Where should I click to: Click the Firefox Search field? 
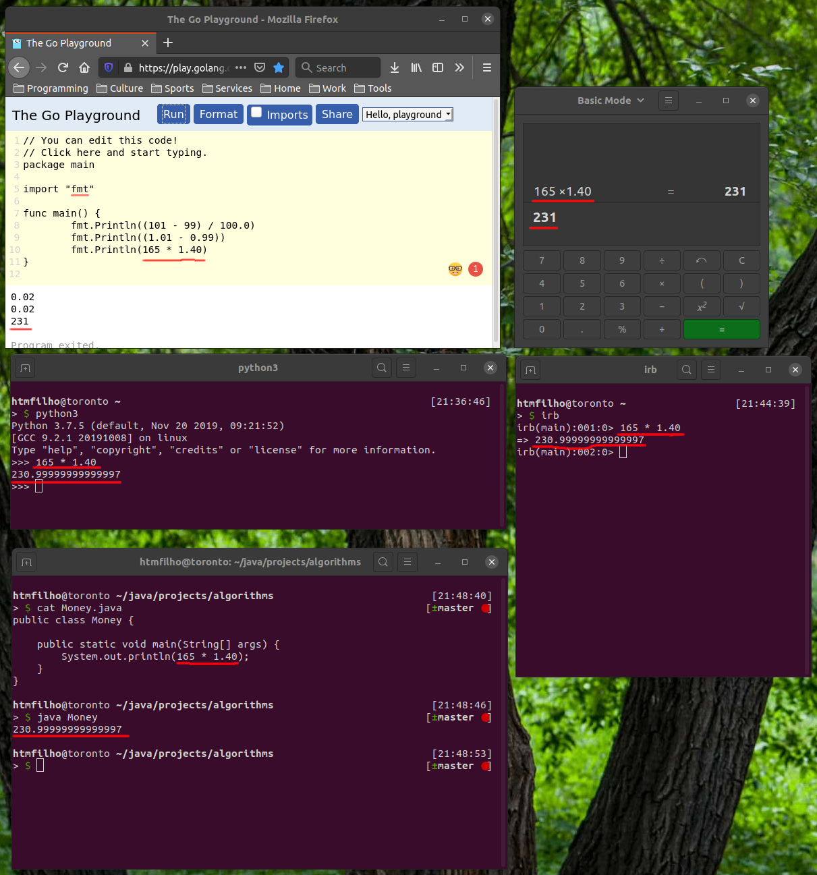click(337, 67)
